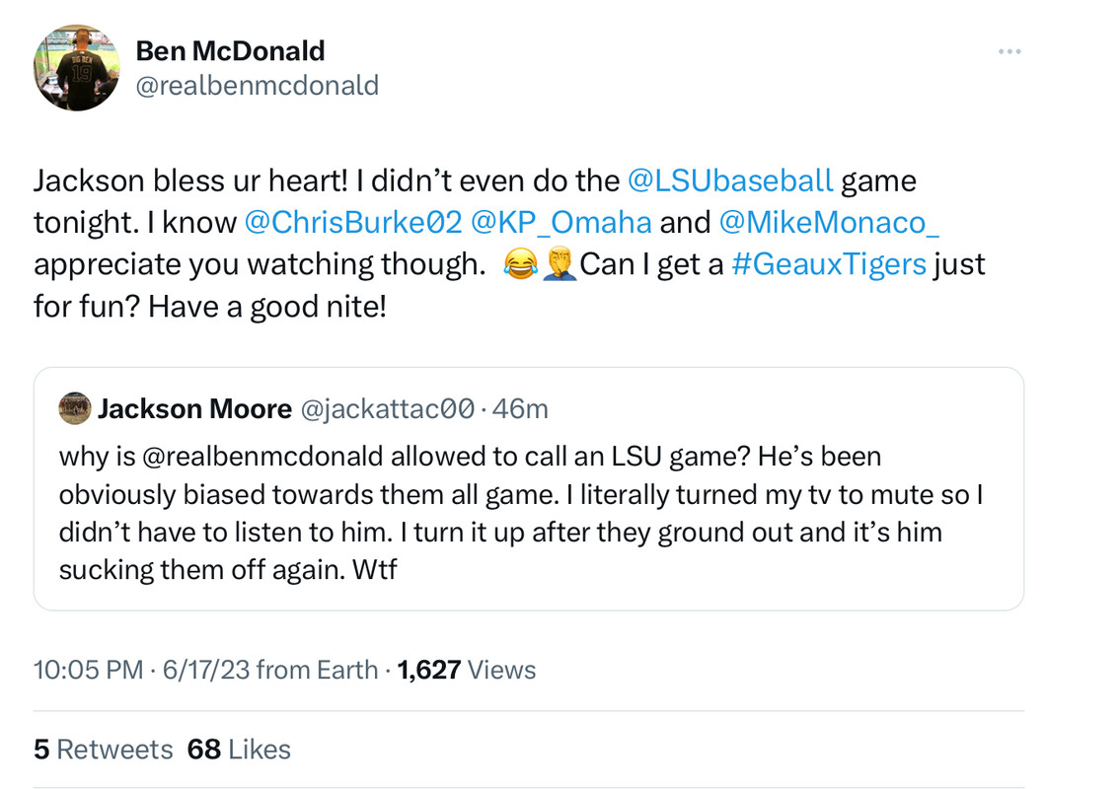1120x789 pixels.
Task: Click the @realbenmcdonald handle under the author name
Action: (x=257, y=85)
